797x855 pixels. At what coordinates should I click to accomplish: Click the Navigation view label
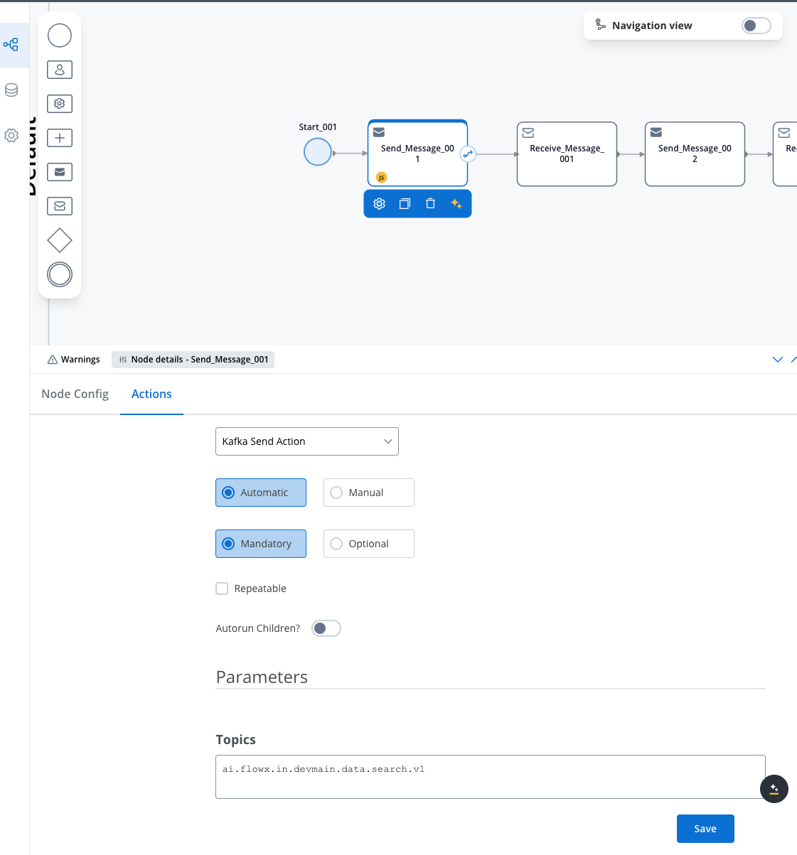coord(652,26)
